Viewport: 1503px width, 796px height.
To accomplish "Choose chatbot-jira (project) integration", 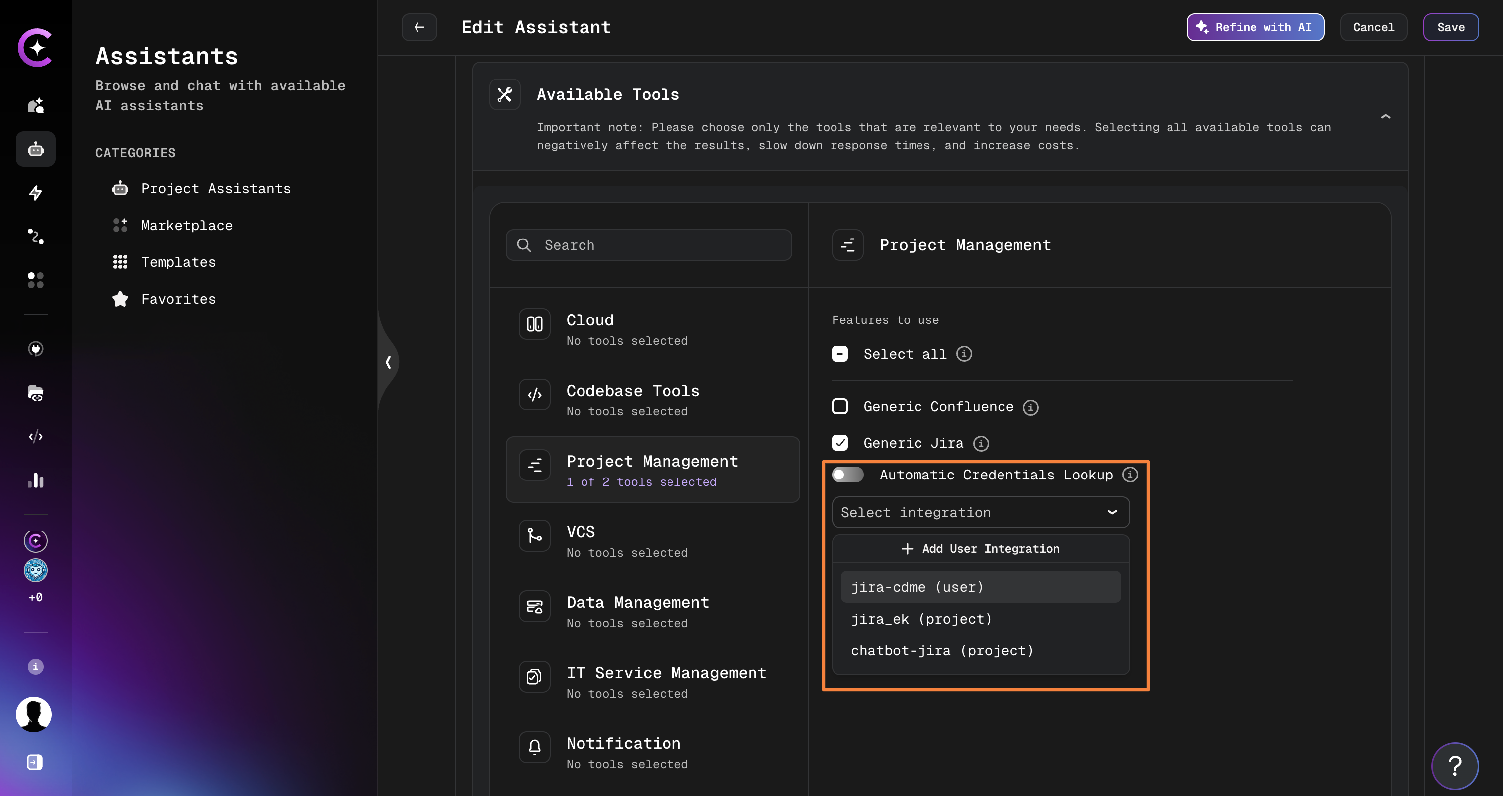I will click(x=980, y=651).
